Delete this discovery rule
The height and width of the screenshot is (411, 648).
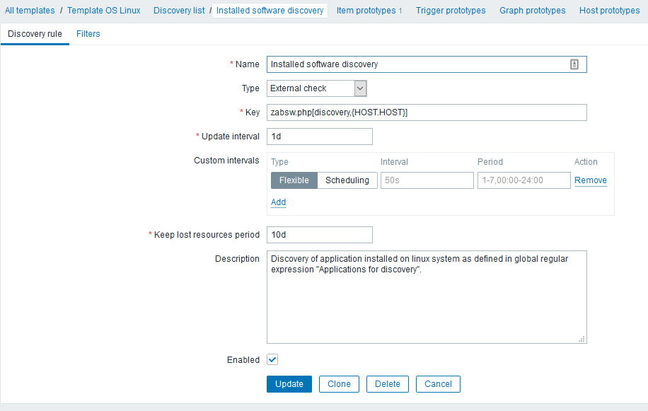point(387,383)
